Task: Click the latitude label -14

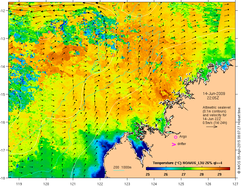Action: (3, 66)
